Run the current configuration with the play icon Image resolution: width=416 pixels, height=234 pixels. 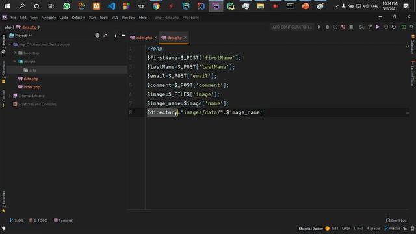[x=319, y=27]
